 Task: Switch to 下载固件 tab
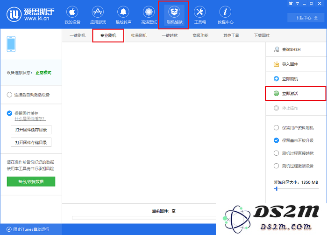click(x=262, y=35)
